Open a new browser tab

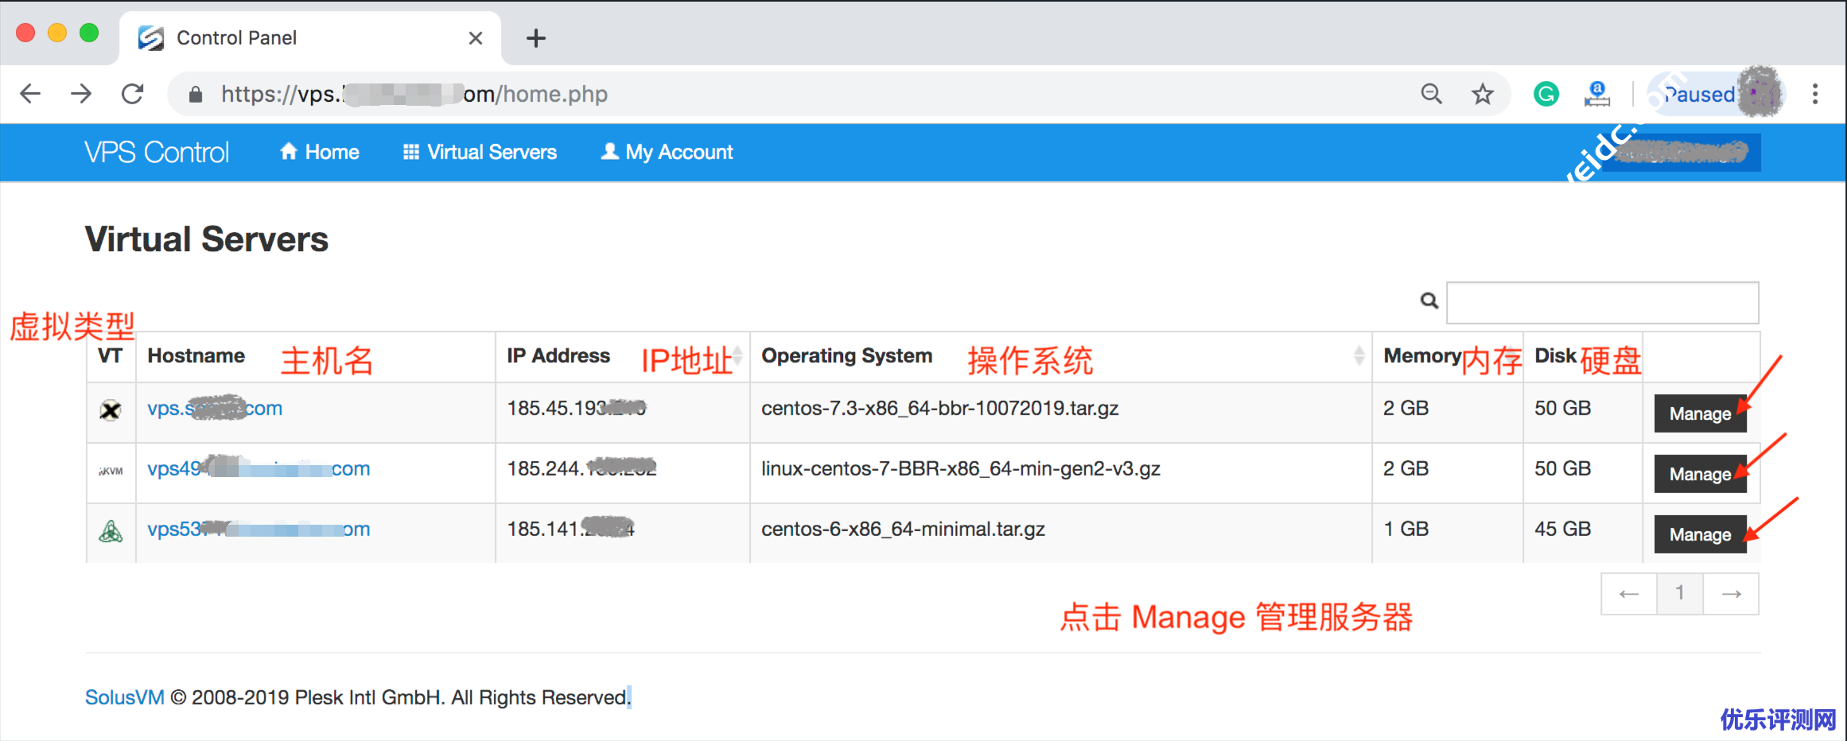536,37
